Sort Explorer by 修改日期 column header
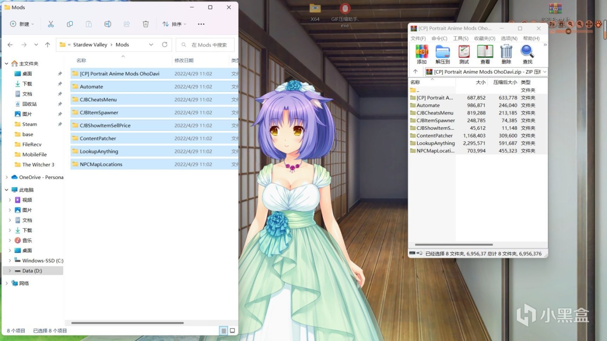Viewport: 607px width, 341px height. [x=184, y=60]
